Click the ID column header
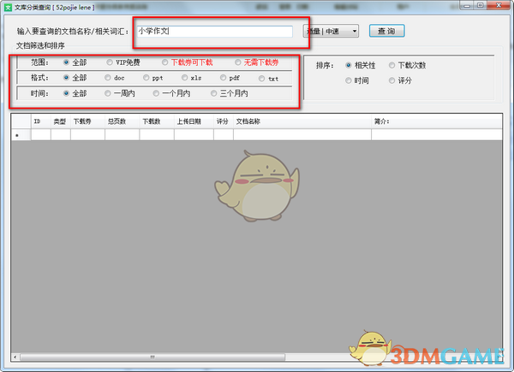The width and height of the screenshot is (514, 372). (x=41, y=121)
